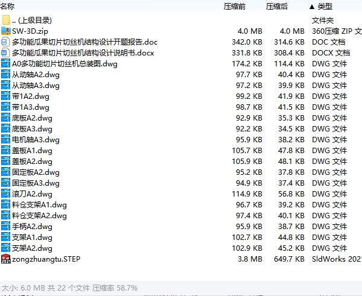
Task: Sort by the 名称 column header
Action: (7, 7)
